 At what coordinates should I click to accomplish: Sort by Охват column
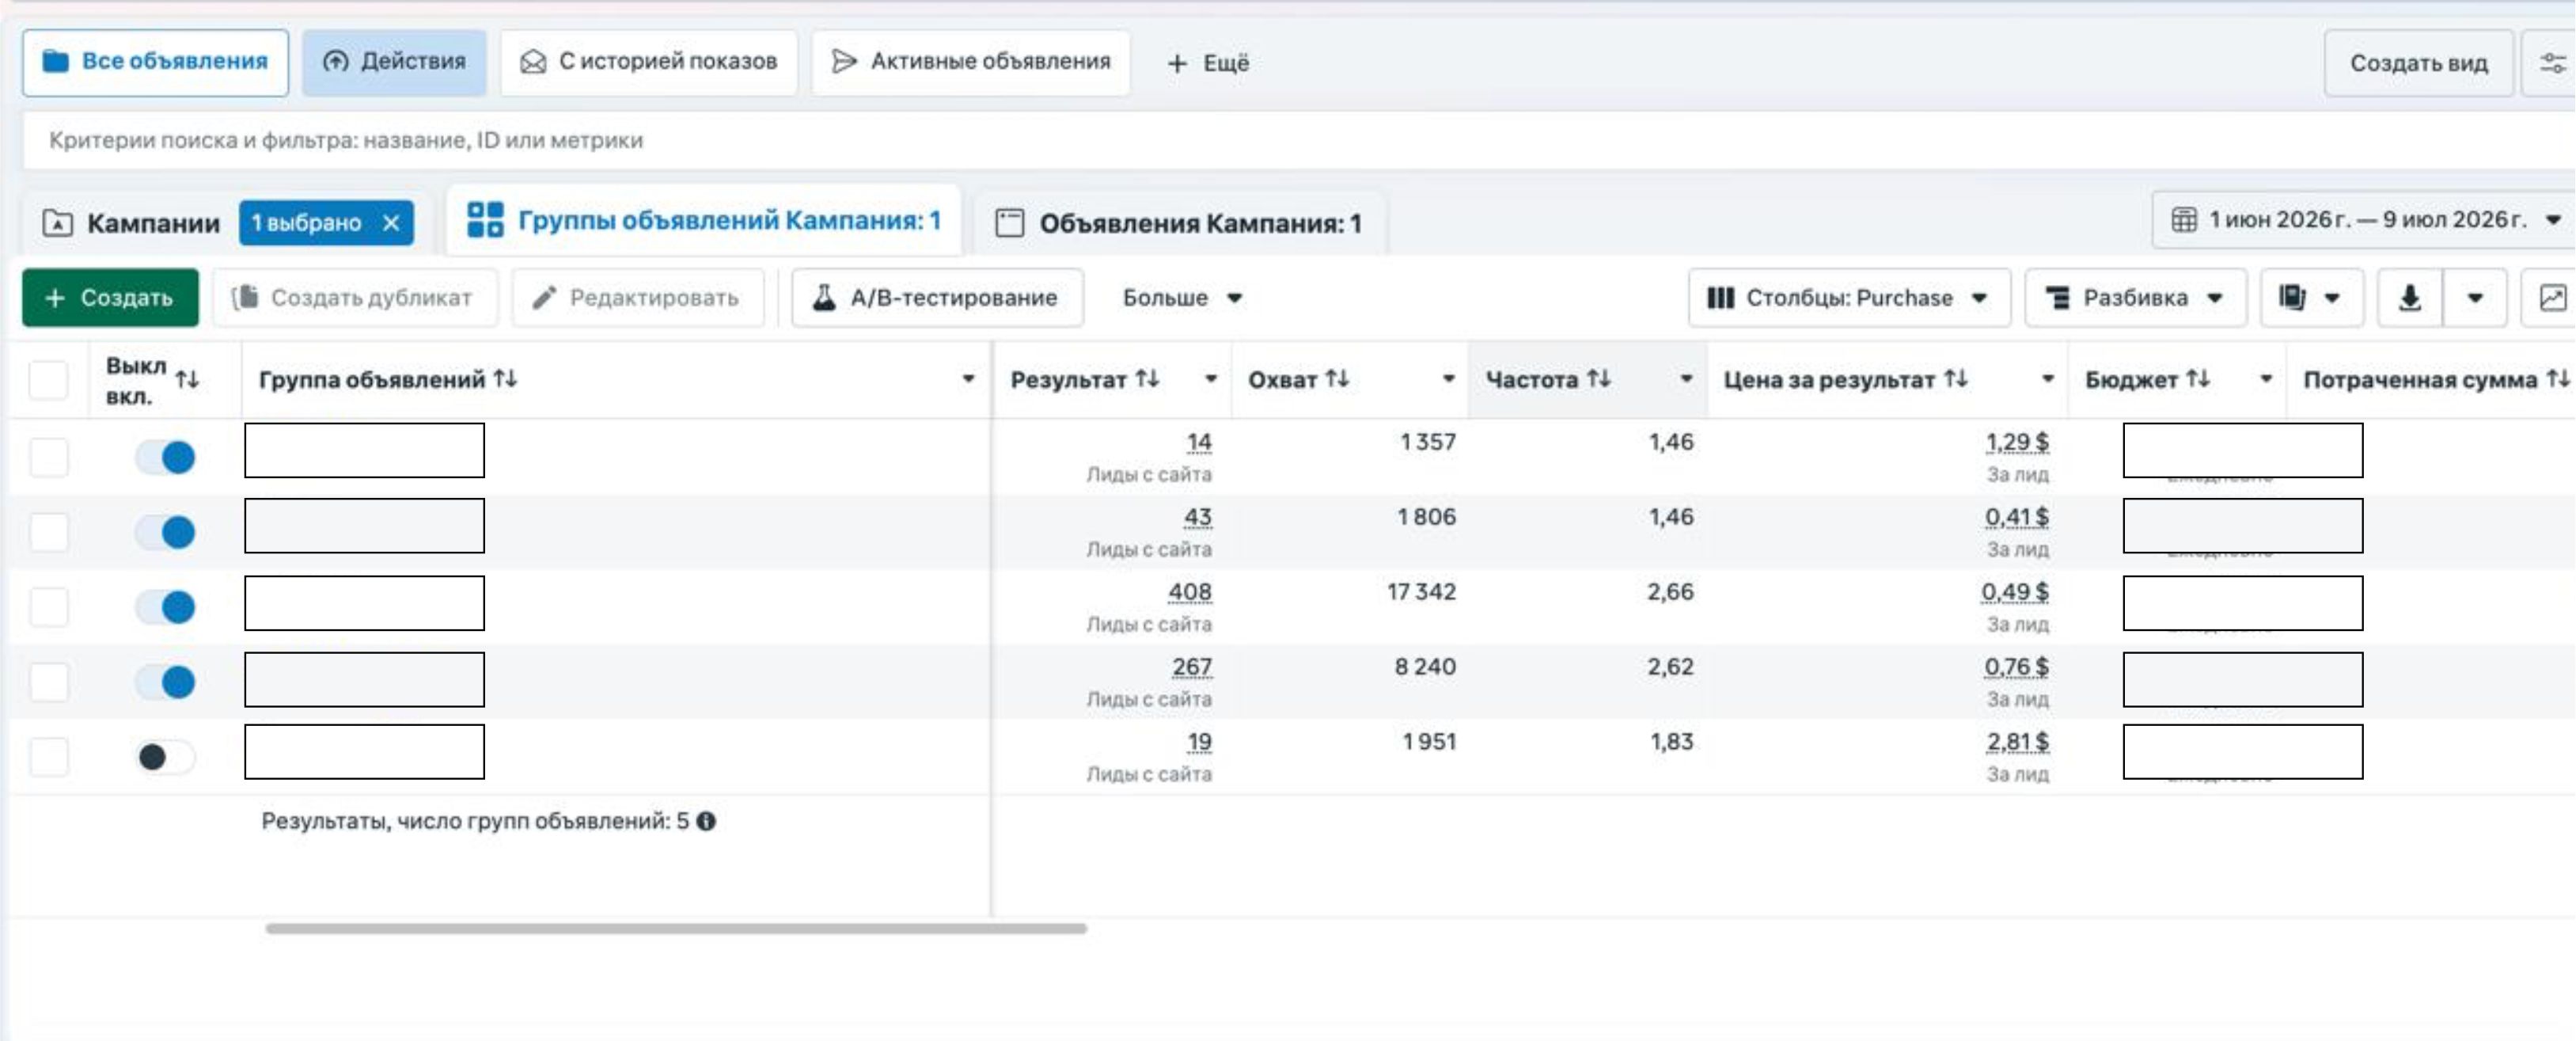1337,379
